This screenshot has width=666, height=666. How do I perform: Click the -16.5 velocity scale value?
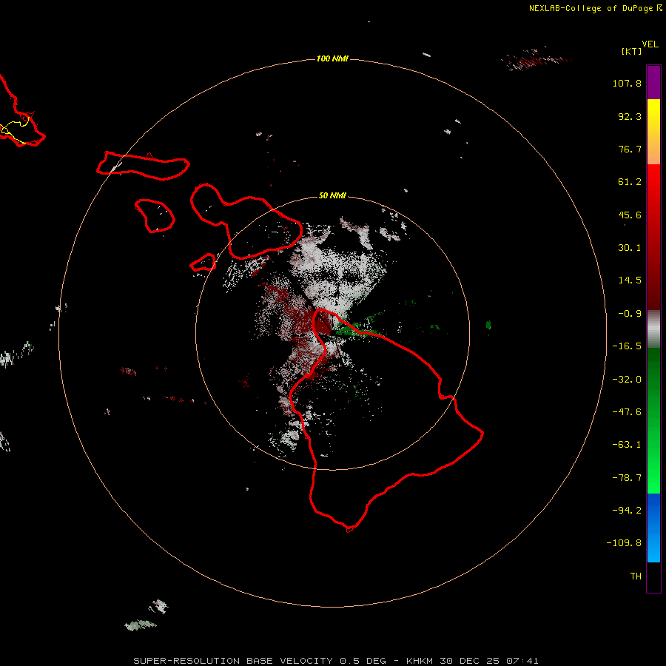[x=627, y=346]
